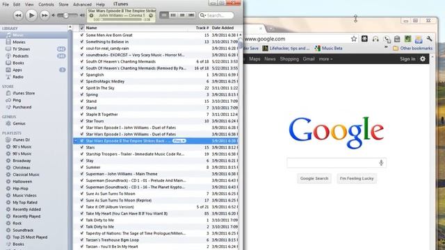Click the low volume speaker icon
Image resolution: width=445 pixels, height=250 pixels.
click(54, 15)
